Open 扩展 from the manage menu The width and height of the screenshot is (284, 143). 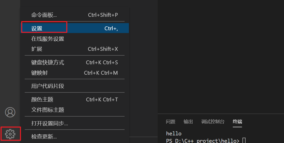click(75, 49)
